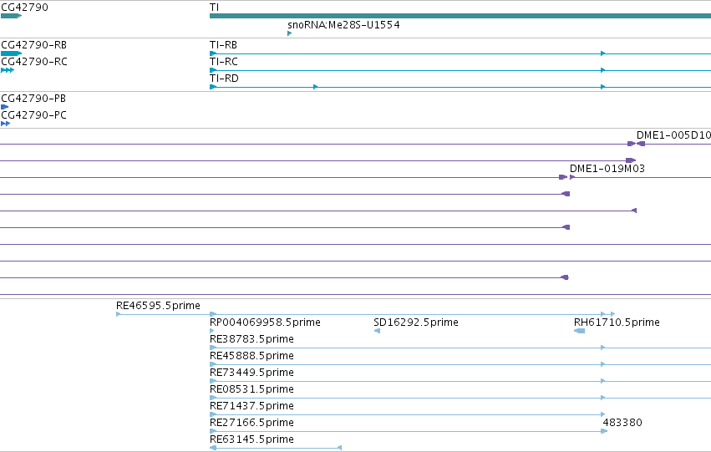Open transcript Tl-RB label
Image resolution: width=711 pixels, height=452 pixels.
pos(224,45)
